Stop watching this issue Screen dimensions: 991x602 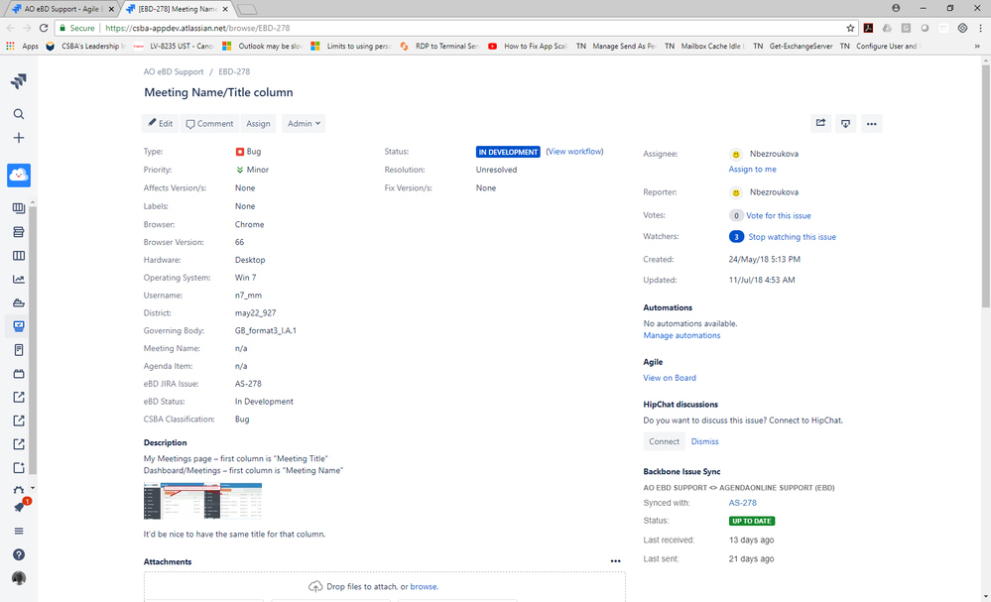point(790,236)
